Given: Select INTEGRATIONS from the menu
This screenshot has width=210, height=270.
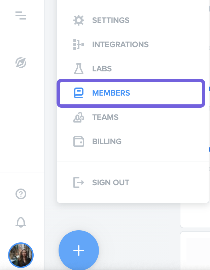Looking at the screenshot, I should tap(120, 44).
